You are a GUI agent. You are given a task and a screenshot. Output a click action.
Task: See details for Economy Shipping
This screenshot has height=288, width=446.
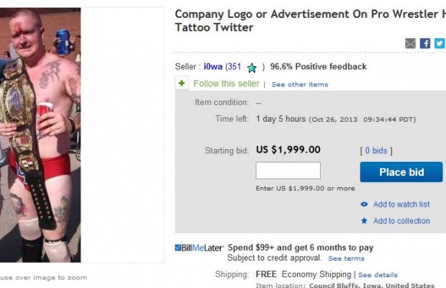(378, 275)
